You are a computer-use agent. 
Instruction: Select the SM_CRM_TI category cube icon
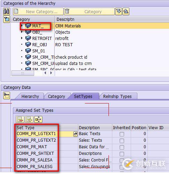(x=28, y=57)
